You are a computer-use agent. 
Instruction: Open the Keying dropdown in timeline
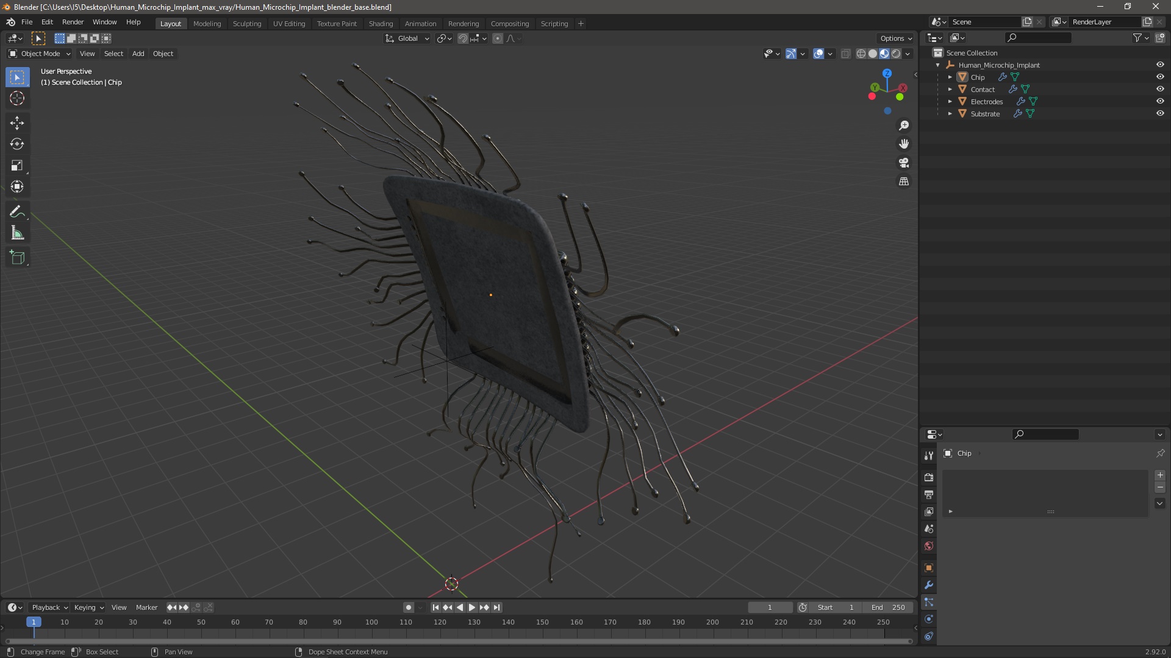click(88, 607)
